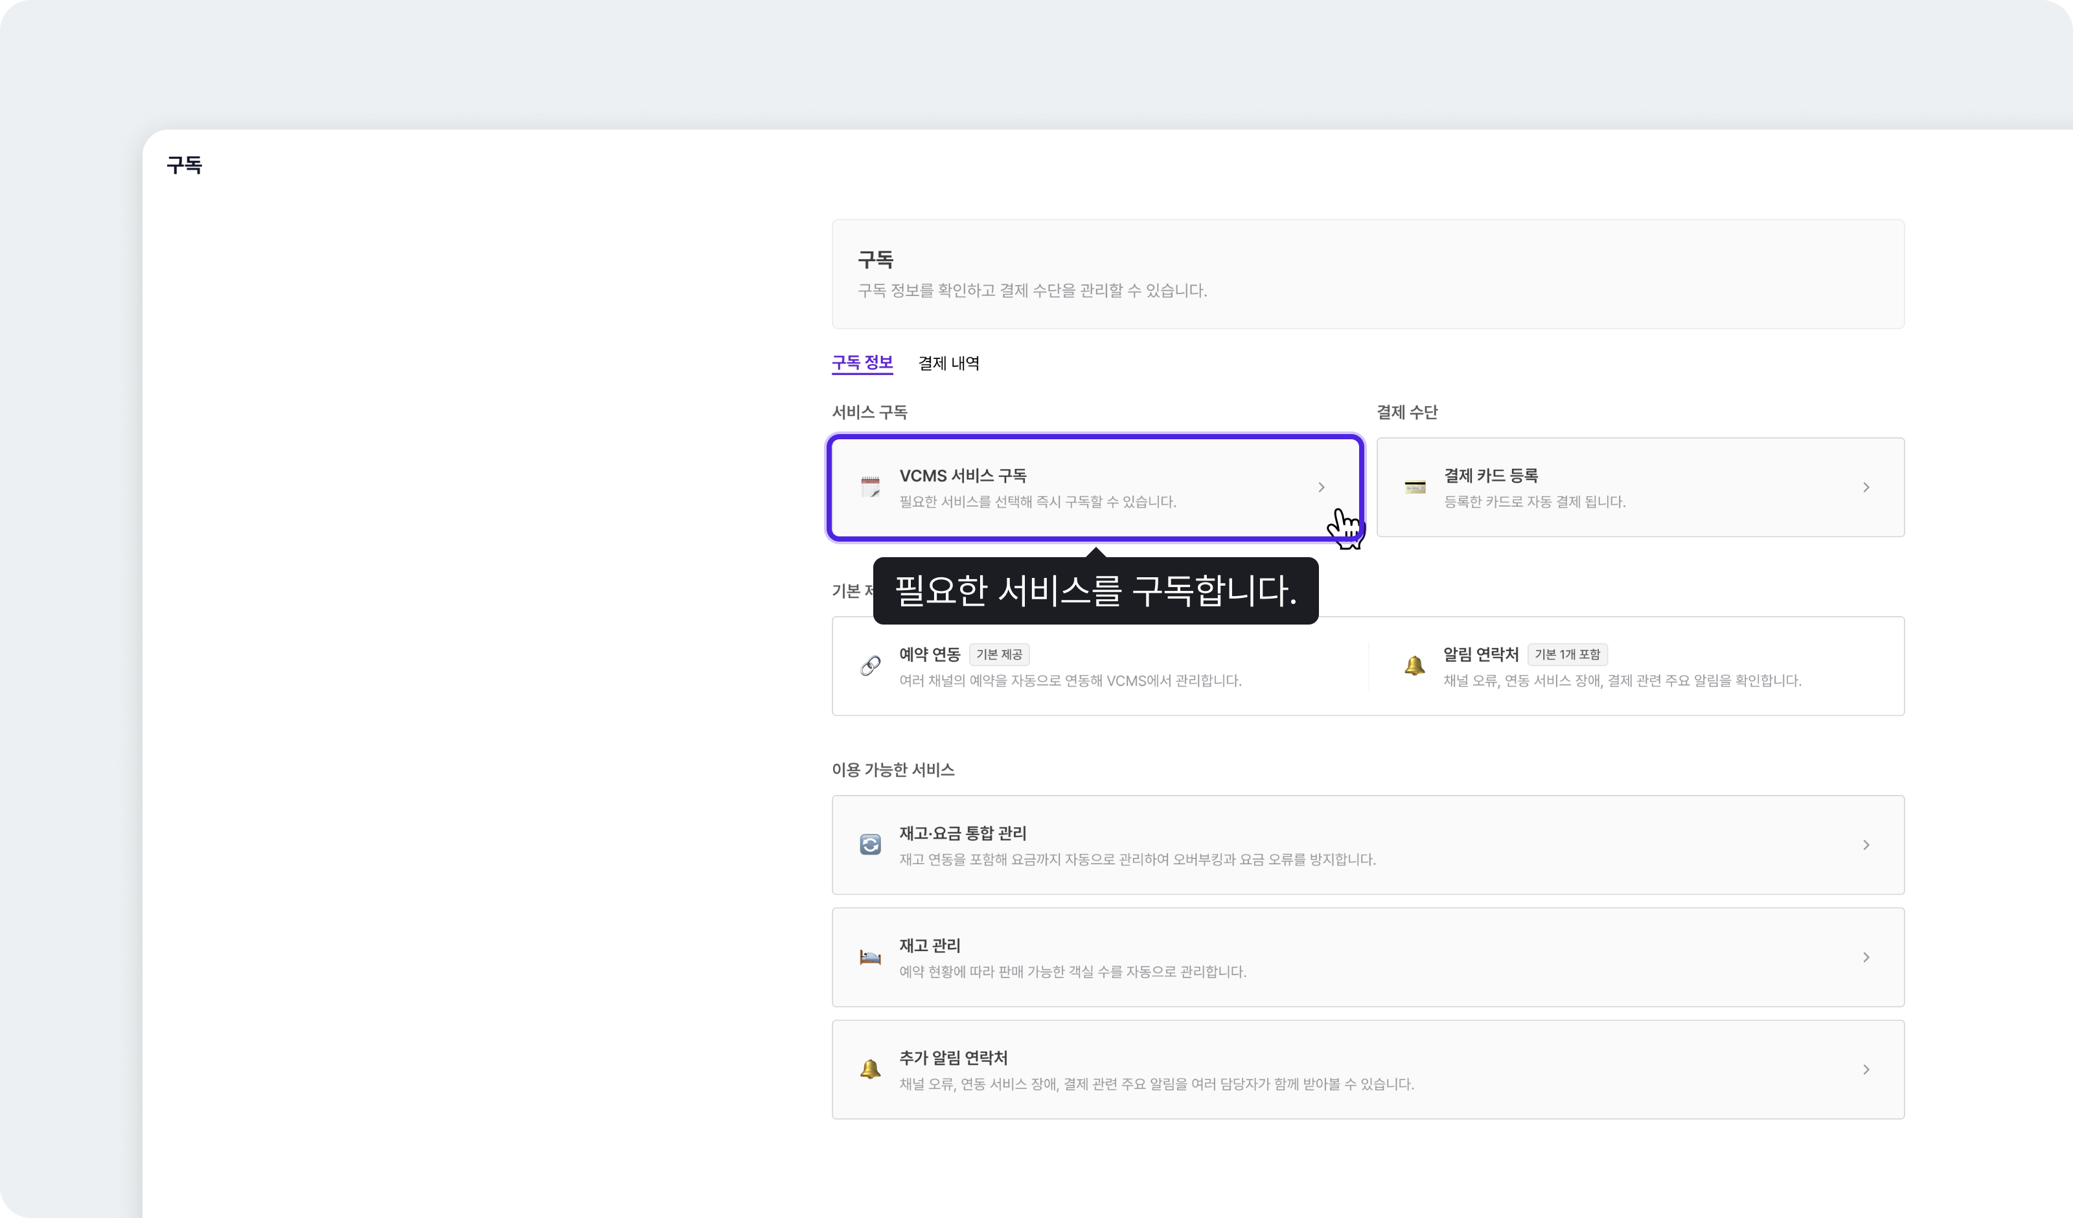Screen dimensions: 2073x1218
Task: Click the text 예약 현황에 따라 판매 가능한 객실 수를 자동으로 관리합니다
Action: click(1073, 972)
